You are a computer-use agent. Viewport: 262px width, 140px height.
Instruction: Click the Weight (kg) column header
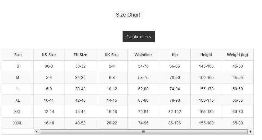(x=237, y=55)
